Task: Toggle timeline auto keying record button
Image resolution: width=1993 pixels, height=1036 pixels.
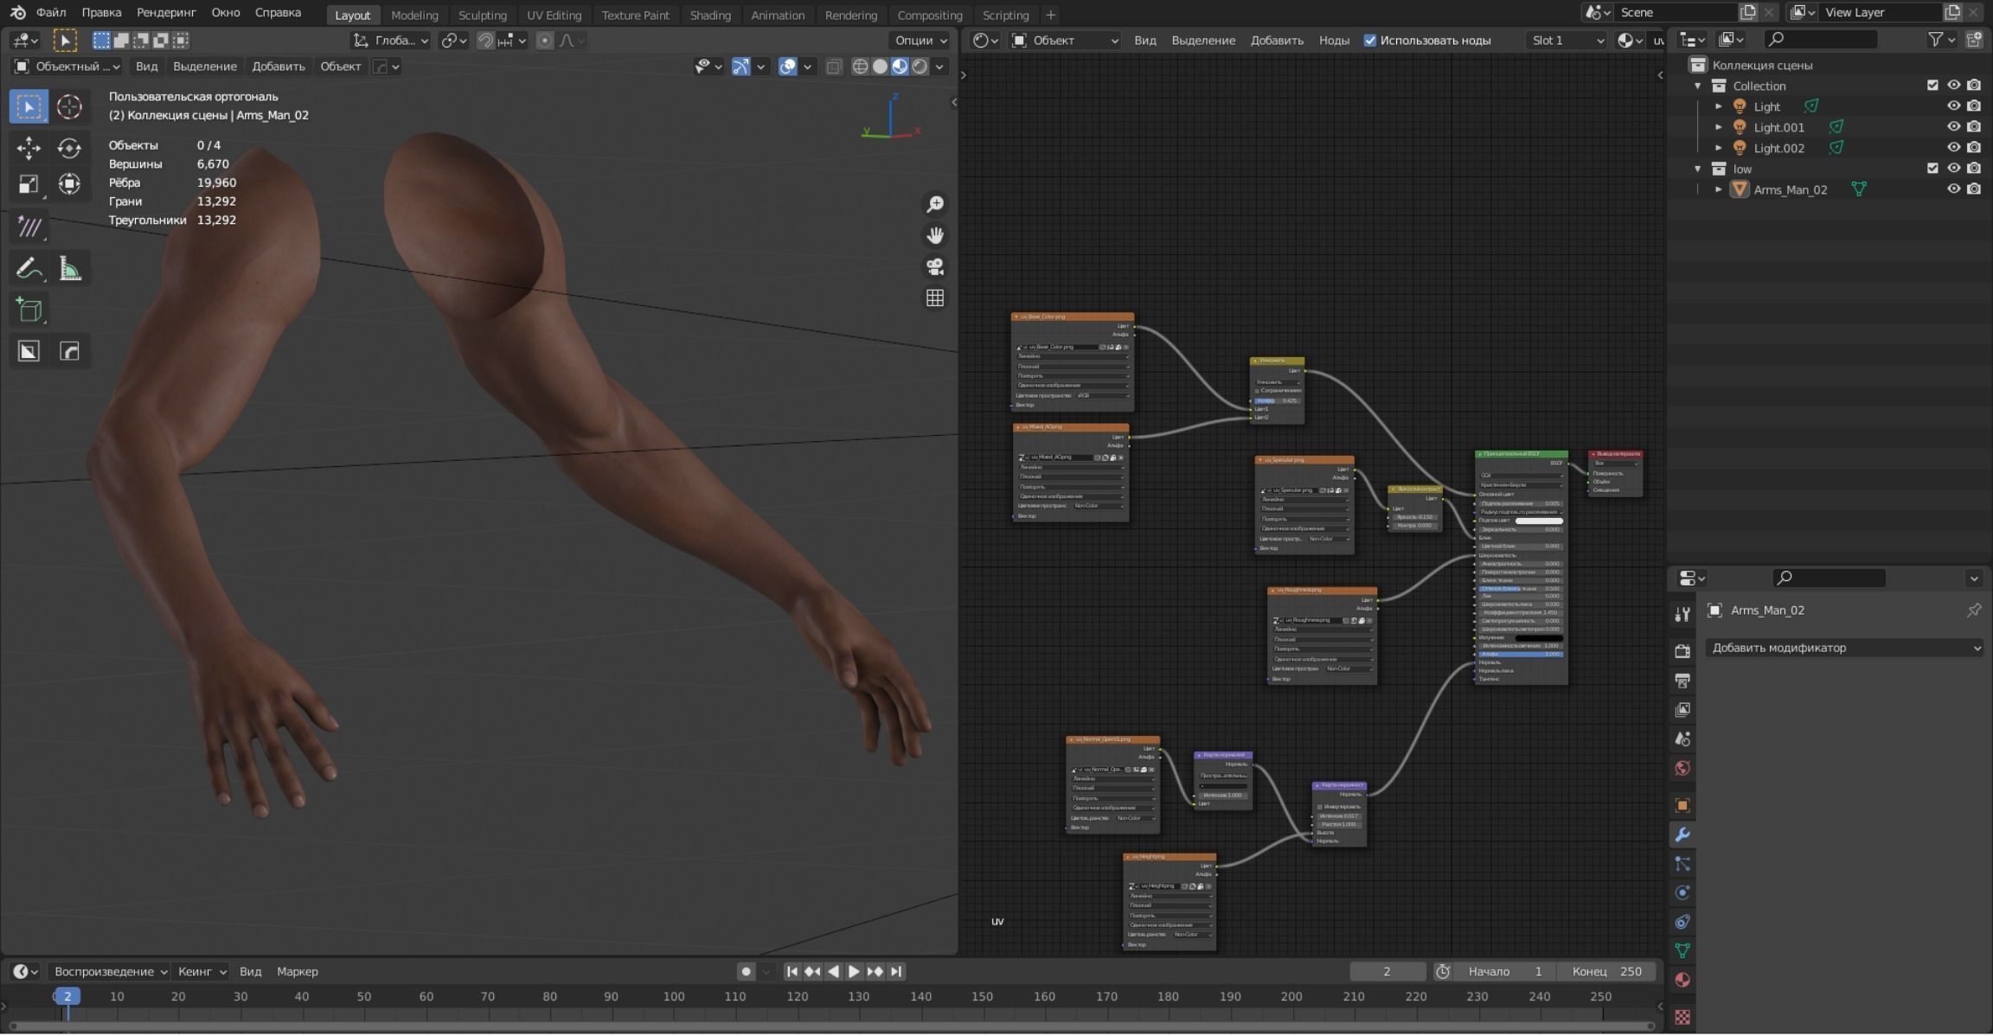Action: 746,971
